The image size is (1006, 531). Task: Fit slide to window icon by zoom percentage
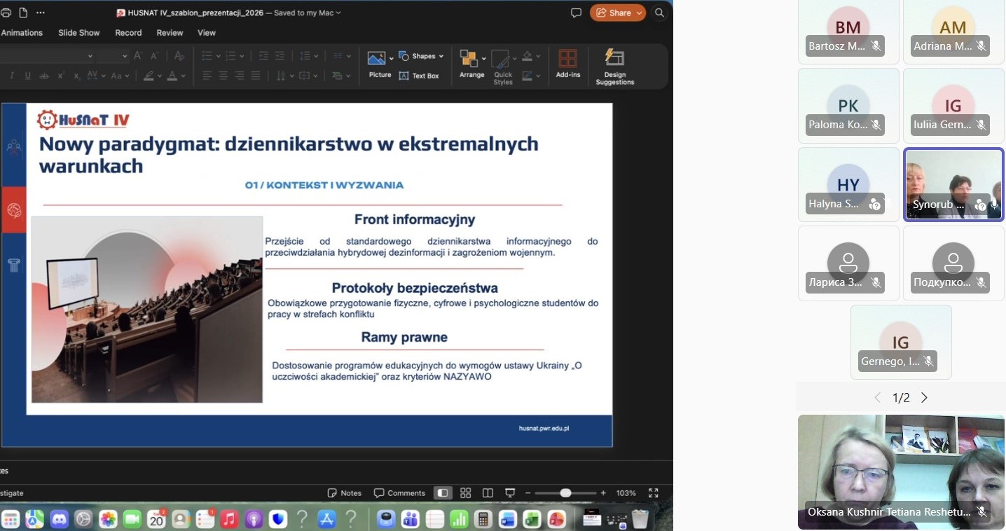(654, 493)
